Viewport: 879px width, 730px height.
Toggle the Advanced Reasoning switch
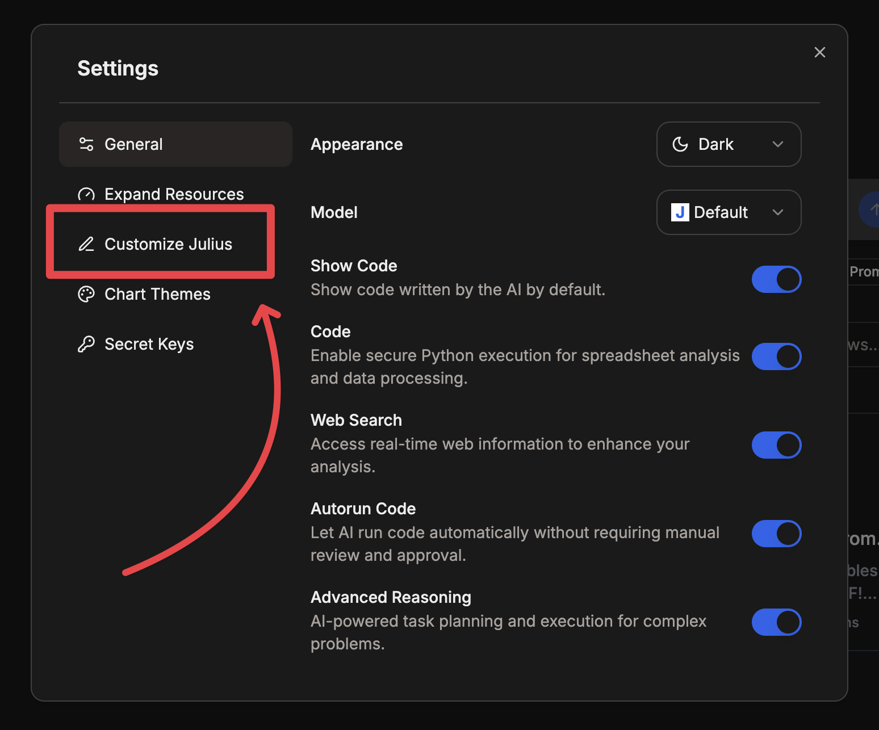pos(776,622)
